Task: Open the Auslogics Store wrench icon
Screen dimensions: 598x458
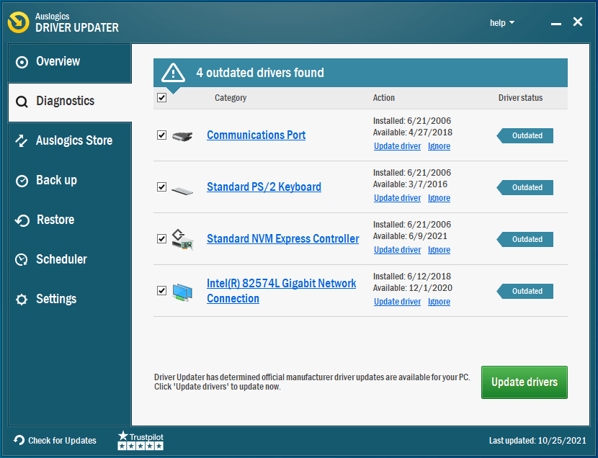Action: [23, 140]
